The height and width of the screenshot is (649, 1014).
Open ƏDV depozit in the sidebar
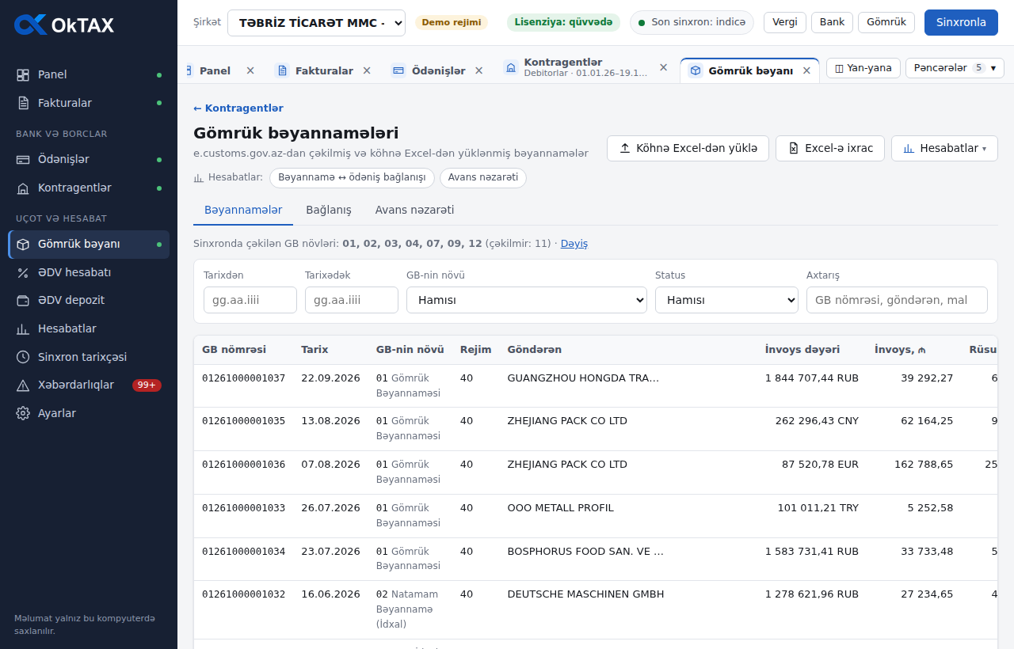click(x=89, y=300)
